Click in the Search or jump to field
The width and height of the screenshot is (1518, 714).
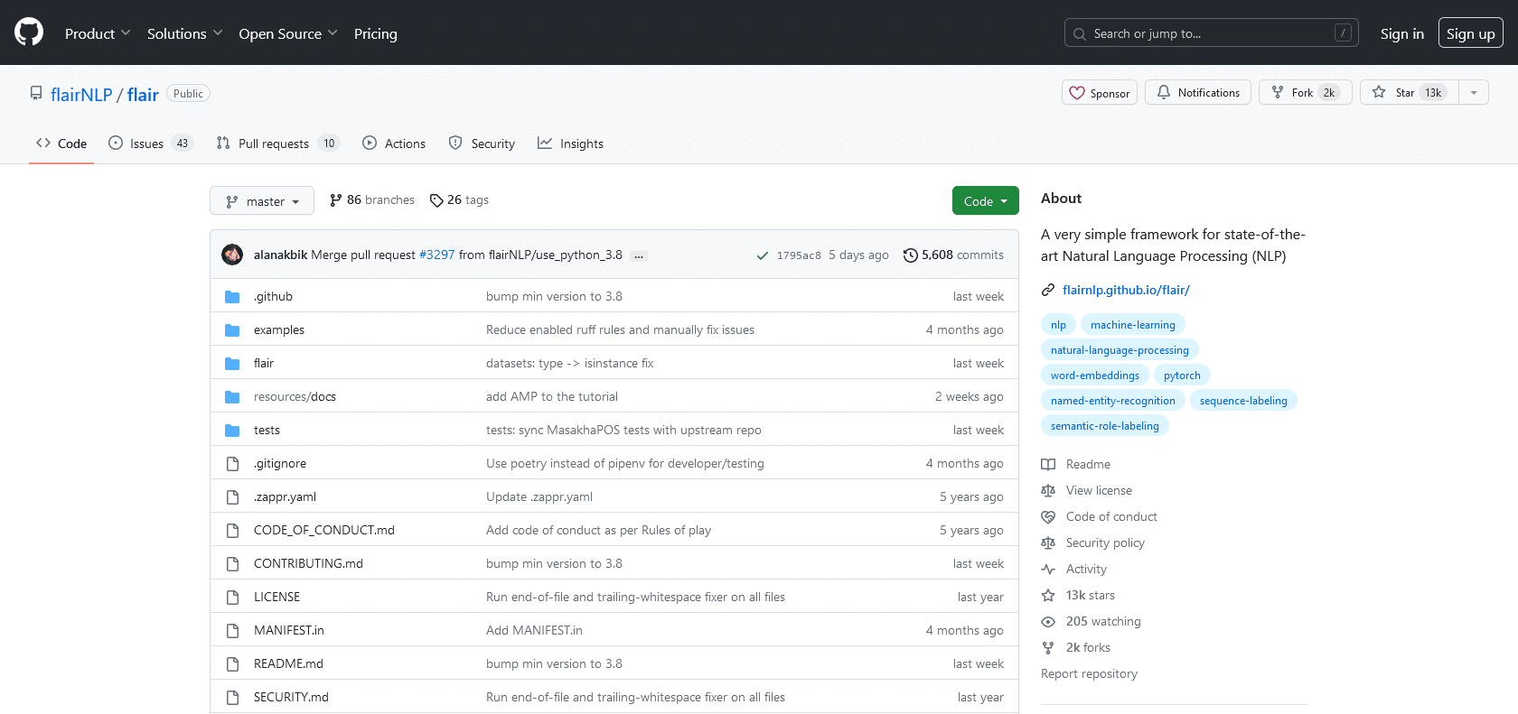[x=1212, y=33]
